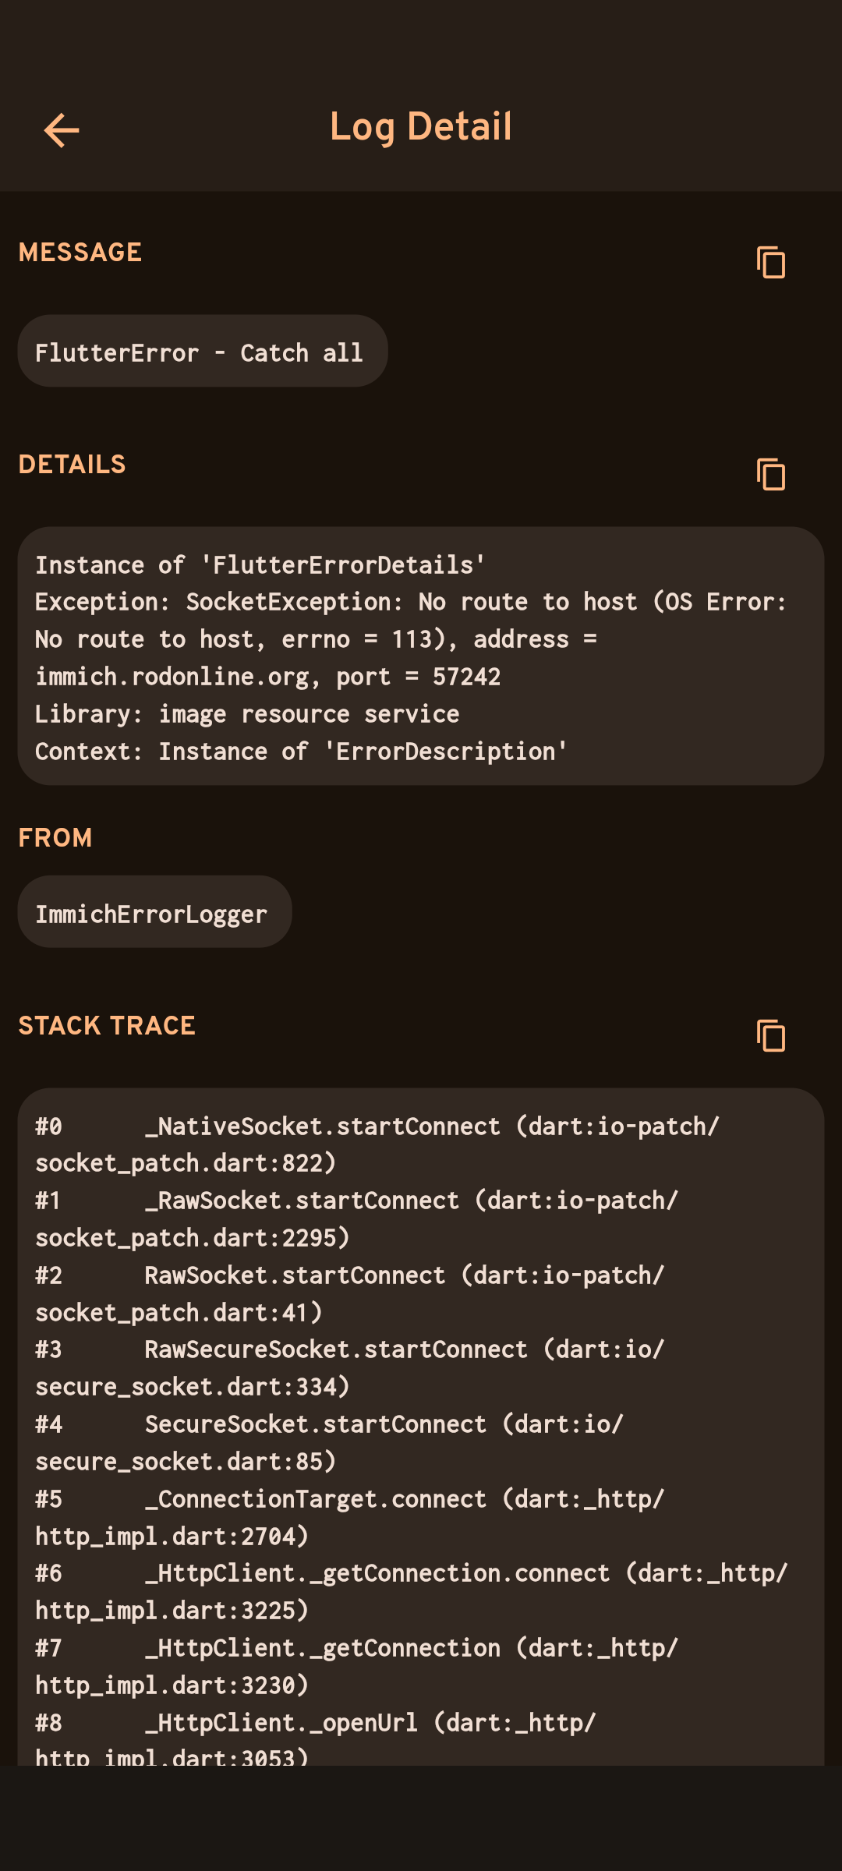Click stack frame #0 _NativeSocket.startConnect
This screenshot has width=842, height=1871.
pos(323,1126)
